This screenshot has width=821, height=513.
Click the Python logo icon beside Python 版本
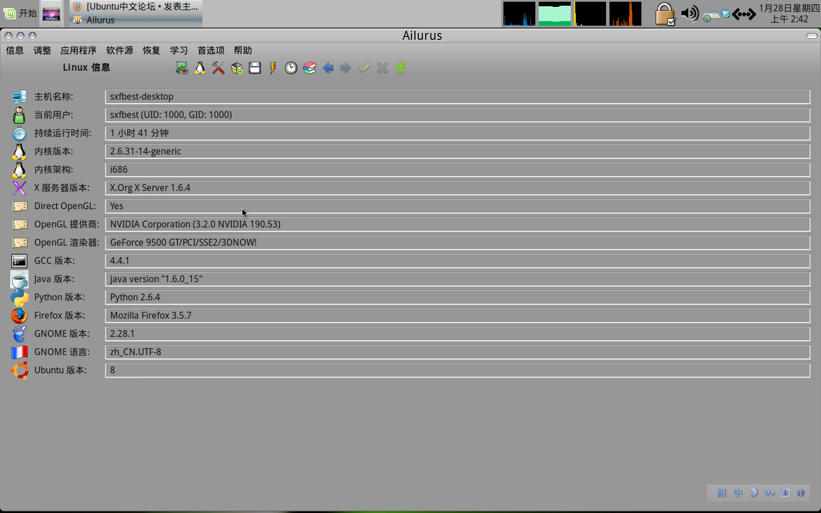(19, 298)
